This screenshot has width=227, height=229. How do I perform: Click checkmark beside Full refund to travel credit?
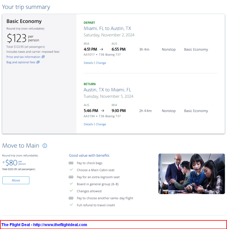(71, 205)
